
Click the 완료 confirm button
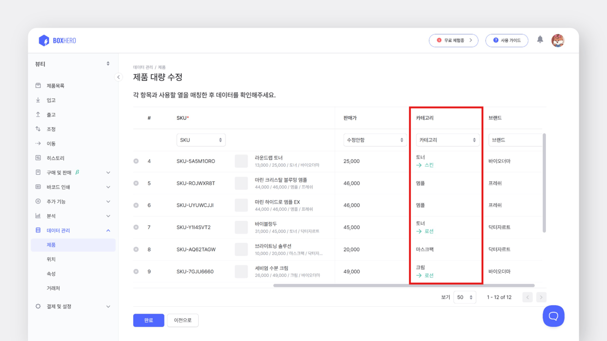click(148, 320)
